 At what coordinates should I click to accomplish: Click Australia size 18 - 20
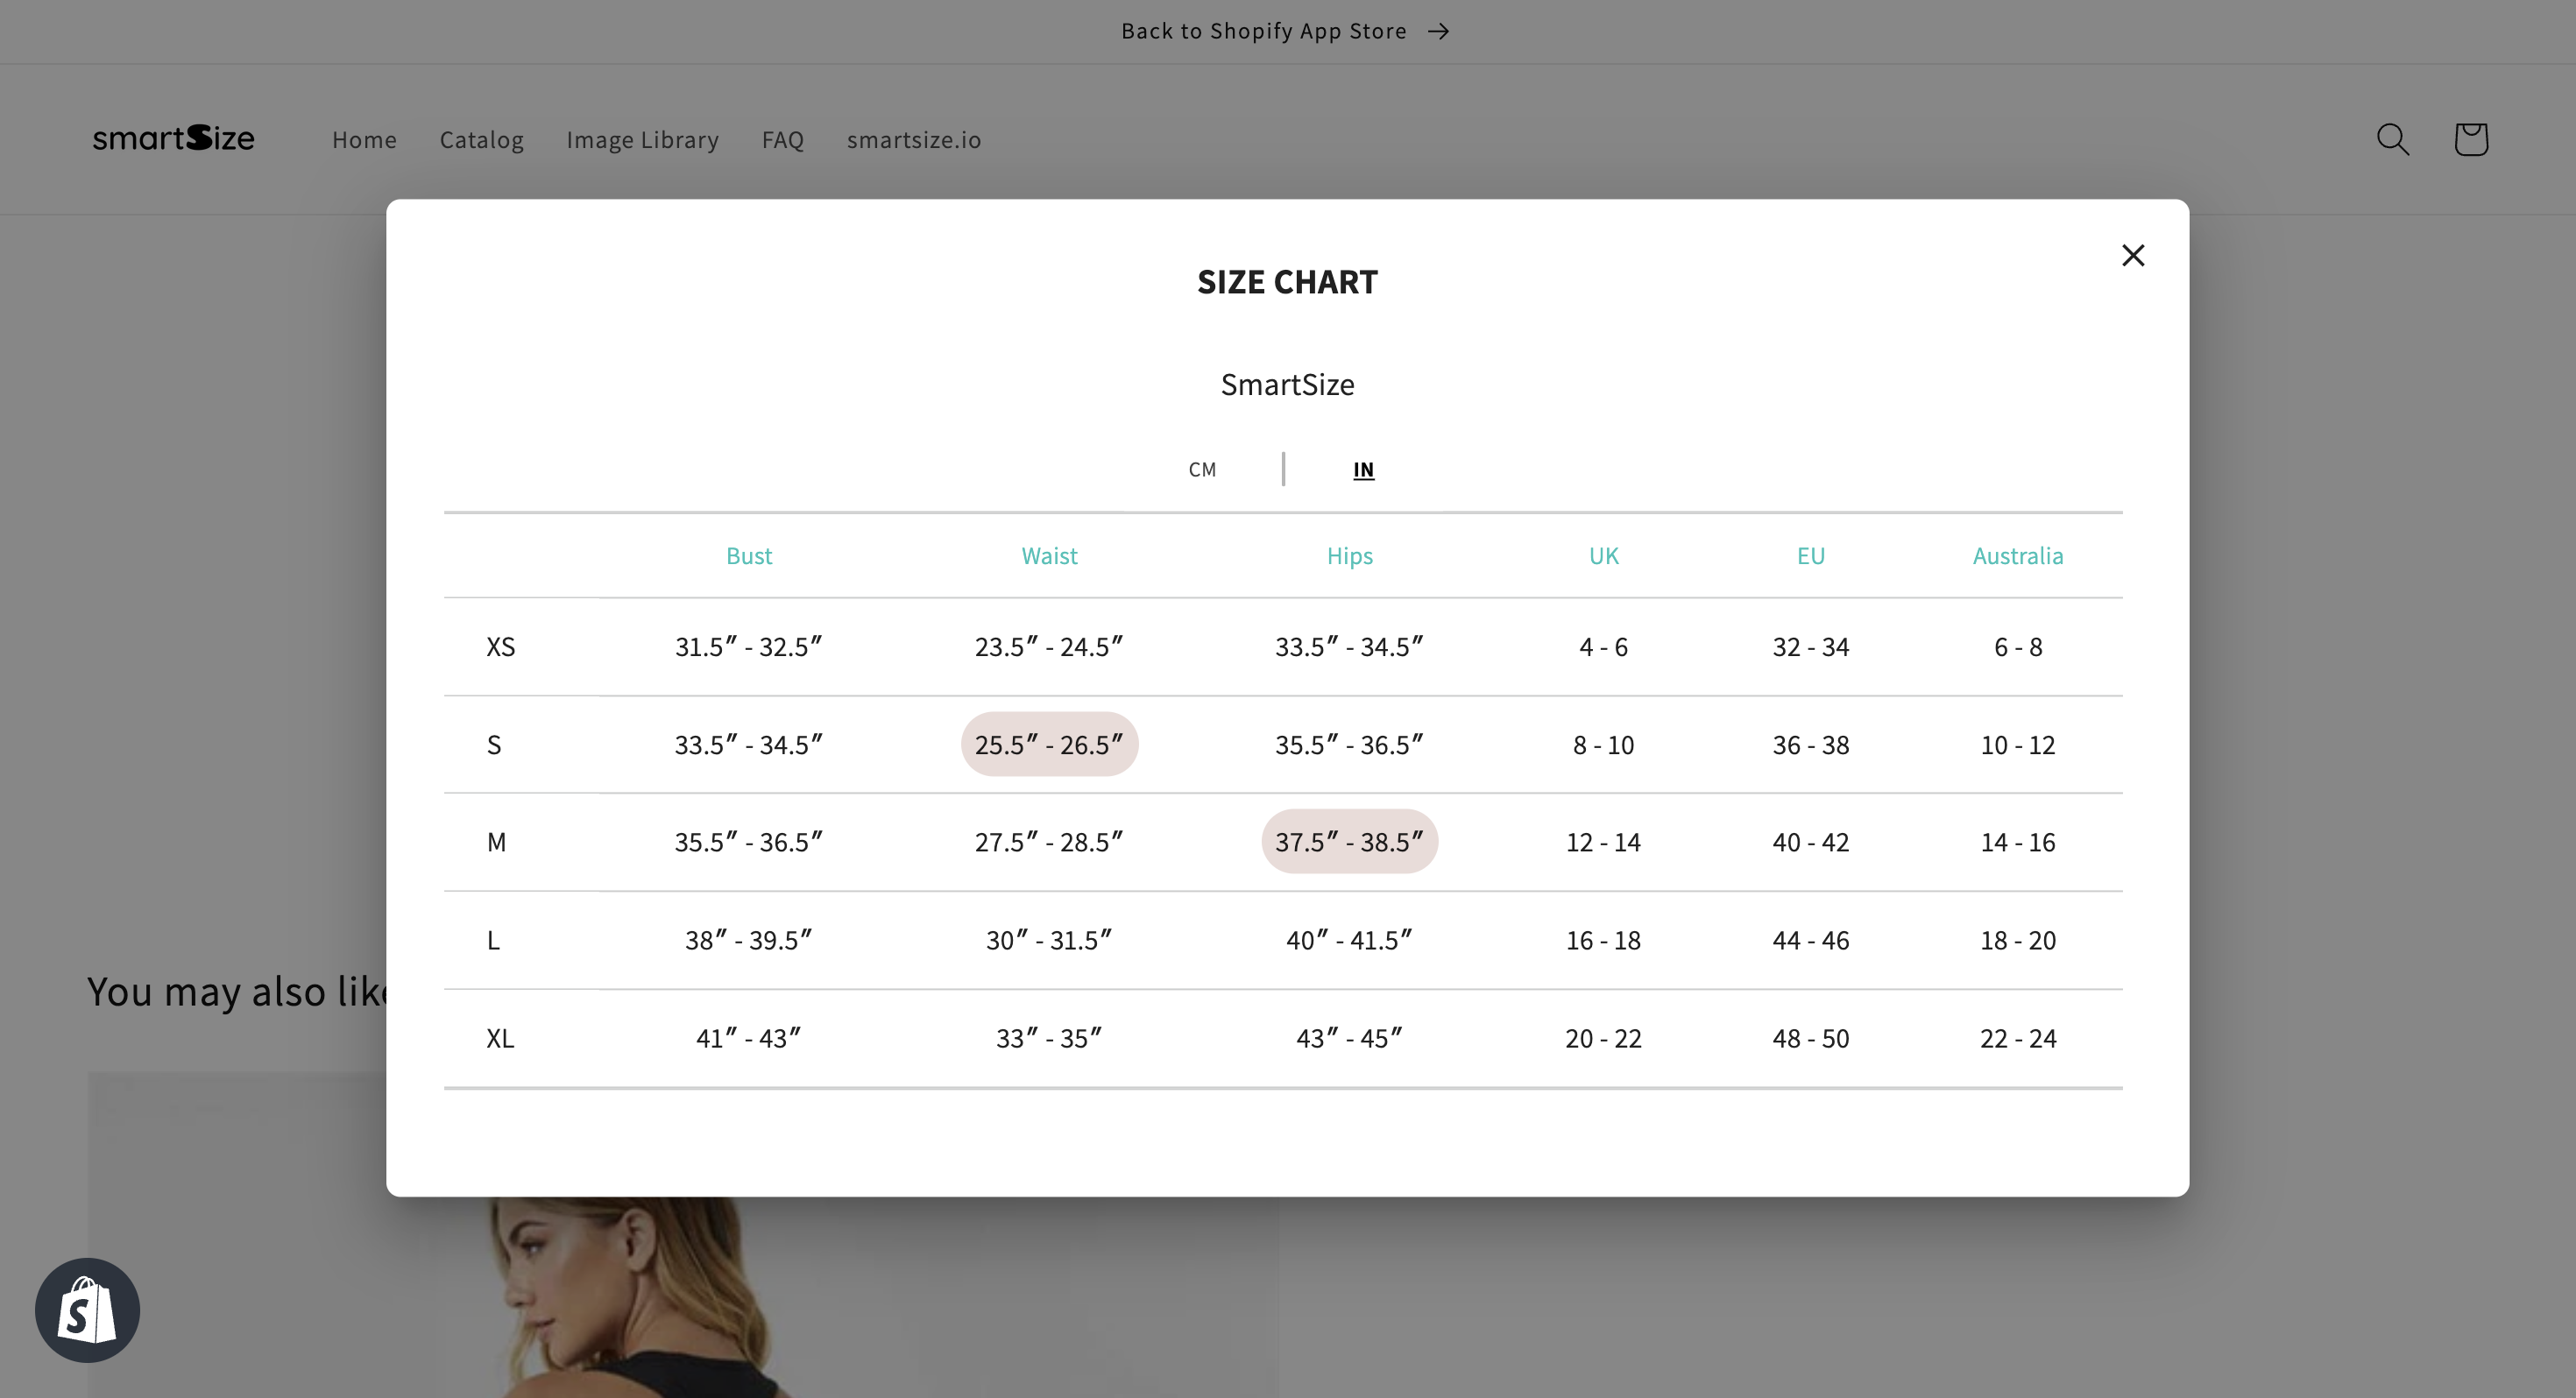click(x=2017, y=941)
